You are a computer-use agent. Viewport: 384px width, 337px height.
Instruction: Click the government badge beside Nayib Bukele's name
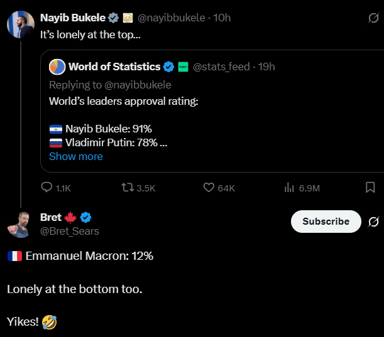click(x=127, y=18)
